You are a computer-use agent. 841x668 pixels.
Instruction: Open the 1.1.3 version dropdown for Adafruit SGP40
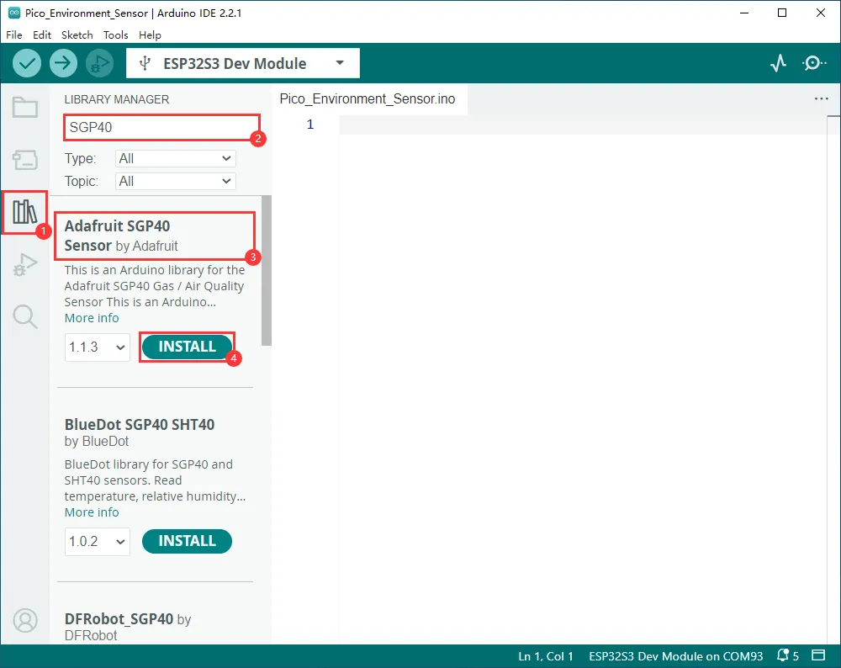click(x=97, y=347)
